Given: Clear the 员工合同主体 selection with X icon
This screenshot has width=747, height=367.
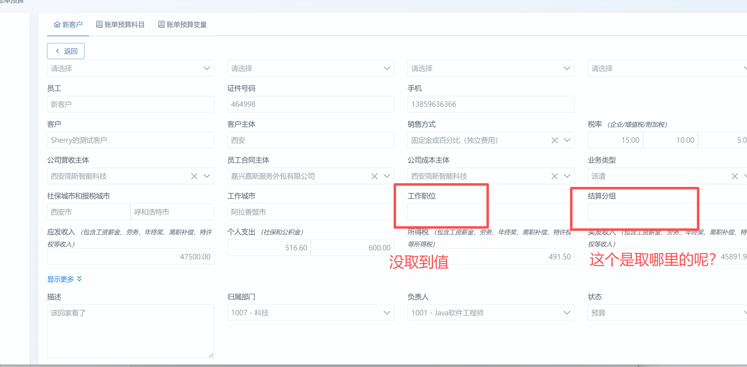Looking at the screenshot, I should click(374, 176).
